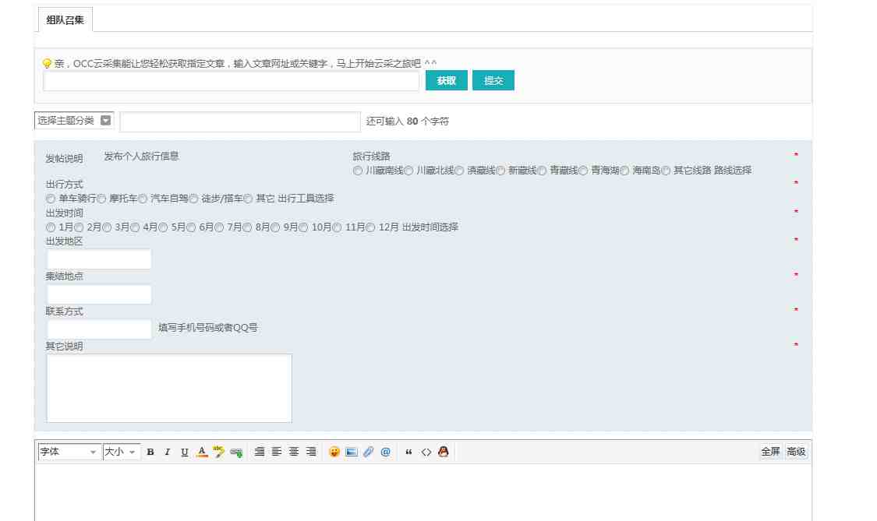Focus the 集结地点 input field
877x521 pixels.
[x=99, y=294]
